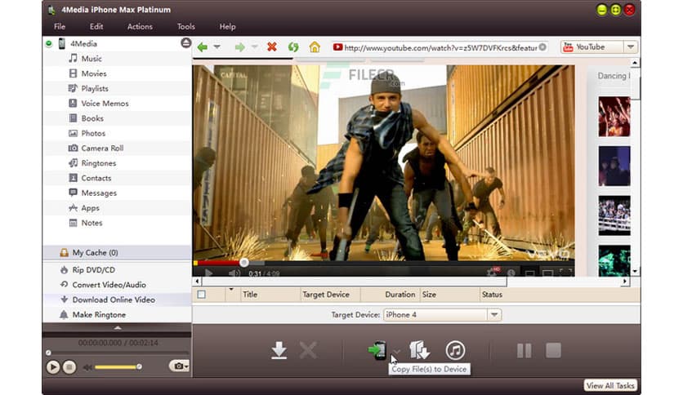Open the forward history dropdown
Image resolution: width=683 pixels, height=395 pixels.
254,47
